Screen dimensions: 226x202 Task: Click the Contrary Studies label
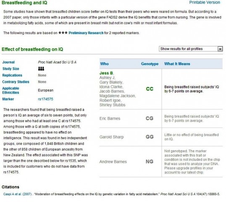(x=16, y=82)
